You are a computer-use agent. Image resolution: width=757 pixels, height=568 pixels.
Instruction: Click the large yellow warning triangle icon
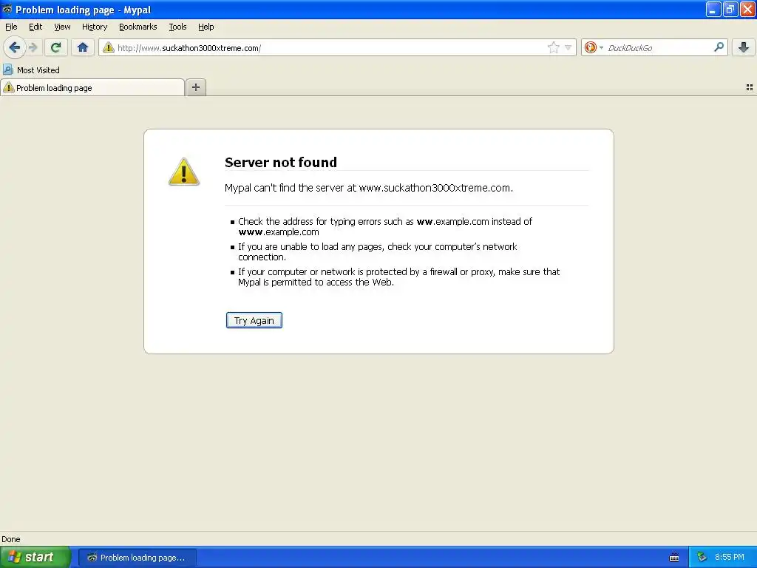(x=183, y=172)
